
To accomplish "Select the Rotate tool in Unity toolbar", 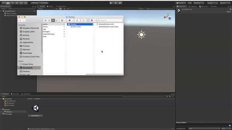I will (x=12, y=3).
